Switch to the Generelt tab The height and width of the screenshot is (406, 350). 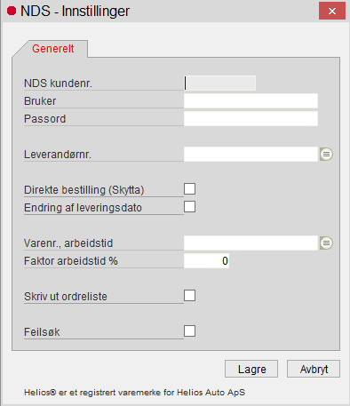(x=53, y=49)
